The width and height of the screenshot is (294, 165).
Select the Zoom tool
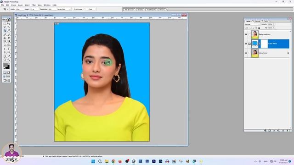click(x=9, y=60)
